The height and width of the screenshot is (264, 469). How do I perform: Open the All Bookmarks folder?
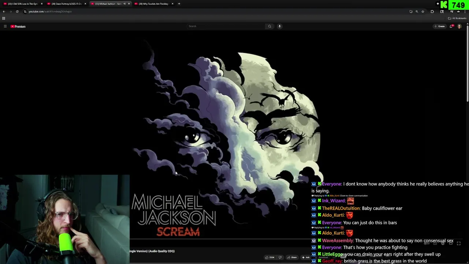pos(457,18)
